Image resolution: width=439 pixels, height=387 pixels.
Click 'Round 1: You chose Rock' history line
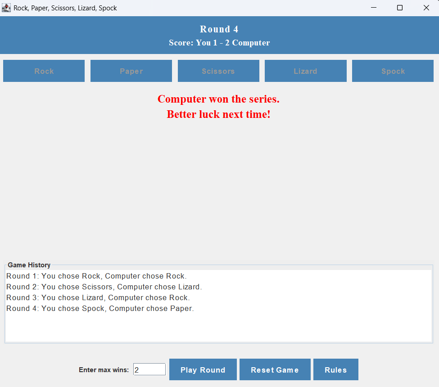click(96, 276)
